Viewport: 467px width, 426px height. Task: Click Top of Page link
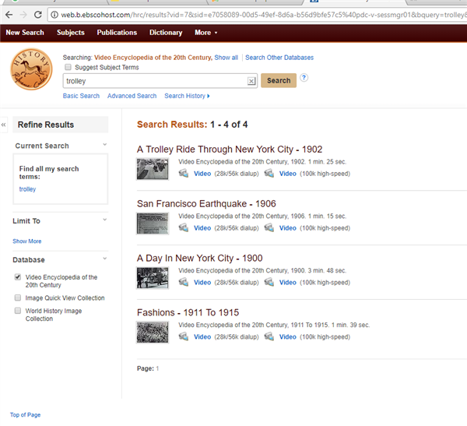point(26,414)
